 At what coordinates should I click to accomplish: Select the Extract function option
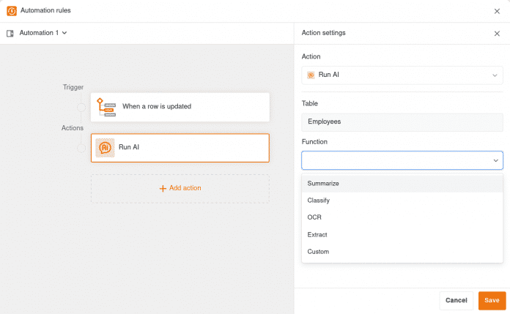pyautogui.click(x=317, y=234)
